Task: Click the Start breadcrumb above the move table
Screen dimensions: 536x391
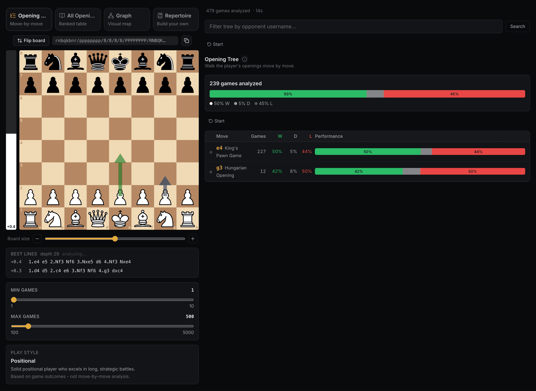Action: (216, 121)
